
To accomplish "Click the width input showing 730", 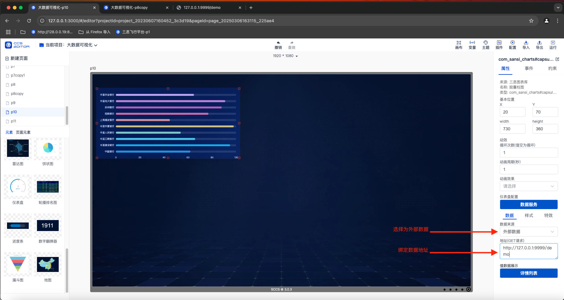I will (513, 129).
